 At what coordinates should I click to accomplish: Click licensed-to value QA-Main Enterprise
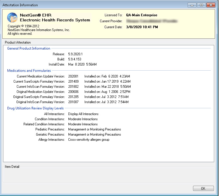click(x=142, y=15)
